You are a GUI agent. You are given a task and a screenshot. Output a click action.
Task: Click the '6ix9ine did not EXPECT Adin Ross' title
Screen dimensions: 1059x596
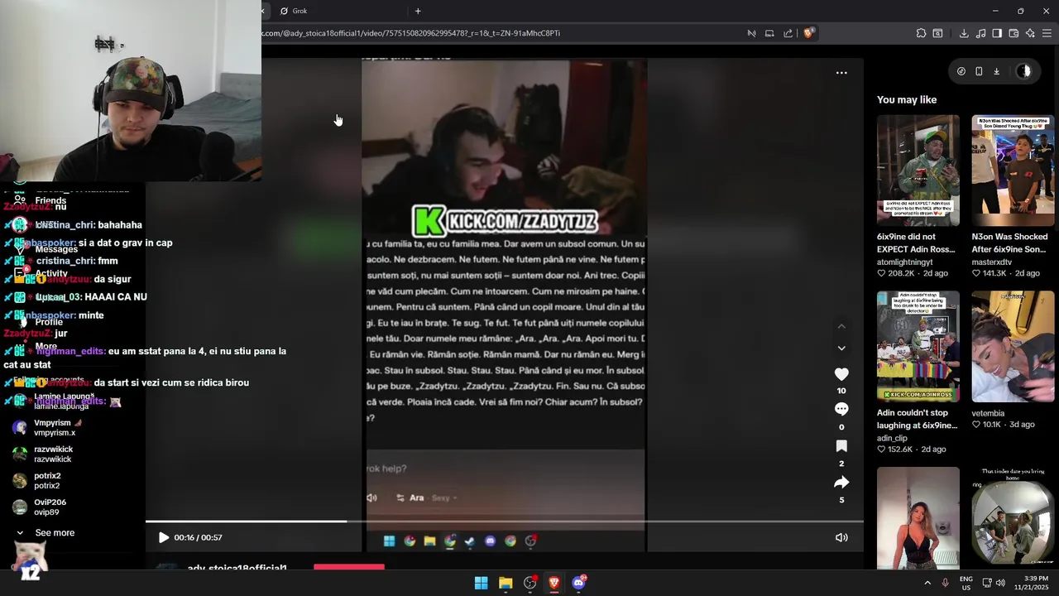(x=918, y=243)
